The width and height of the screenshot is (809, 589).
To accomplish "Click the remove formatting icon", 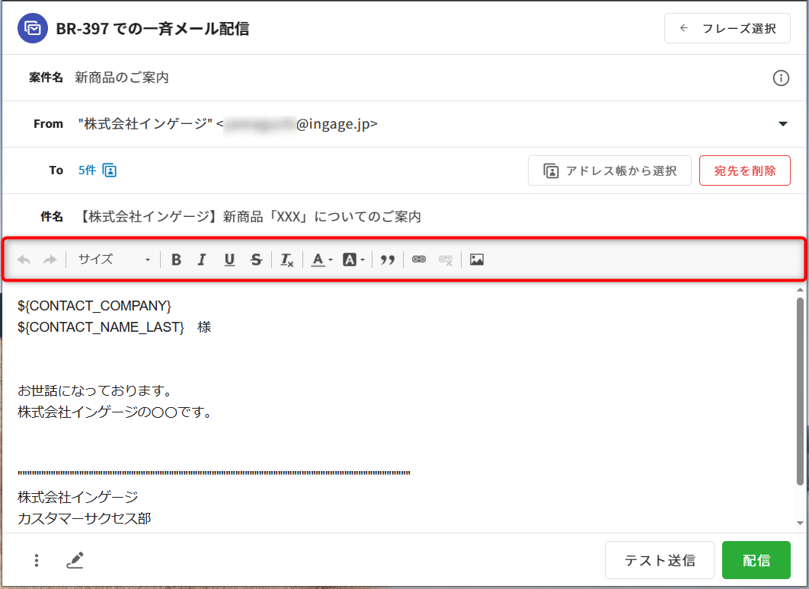I will 287,259.
